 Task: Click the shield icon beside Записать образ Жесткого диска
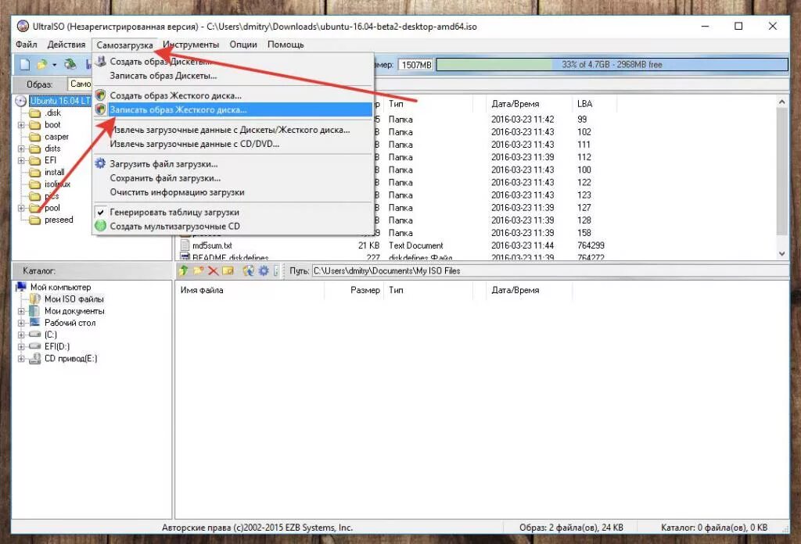(101, 109)
